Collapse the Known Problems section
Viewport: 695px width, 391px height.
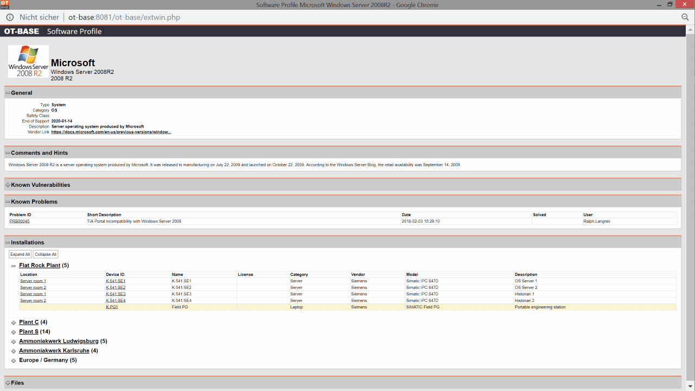click(8, 202)
